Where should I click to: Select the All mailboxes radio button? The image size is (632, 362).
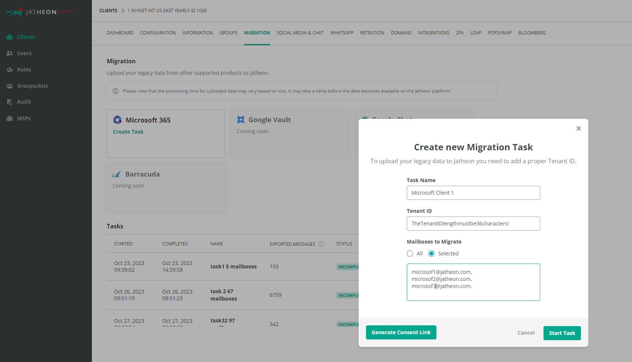click(x=410, y=254)
